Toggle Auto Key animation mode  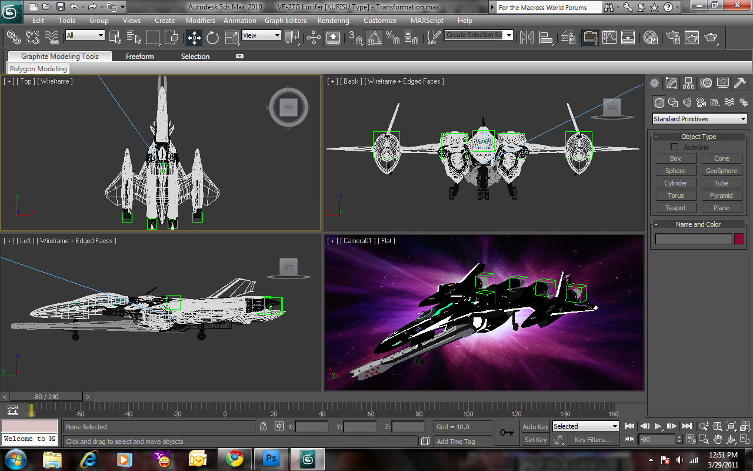pyautogui.click(x=535, y=427)
